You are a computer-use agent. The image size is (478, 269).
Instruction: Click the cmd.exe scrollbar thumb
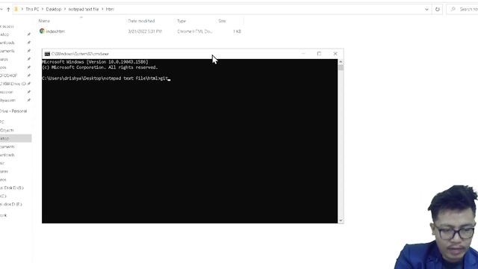[341, 68]
